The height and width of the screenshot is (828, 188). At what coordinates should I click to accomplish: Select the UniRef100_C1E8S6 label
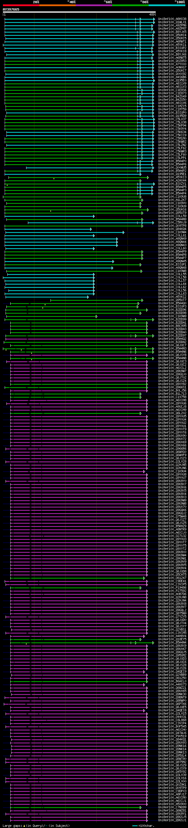click(172, 90)
